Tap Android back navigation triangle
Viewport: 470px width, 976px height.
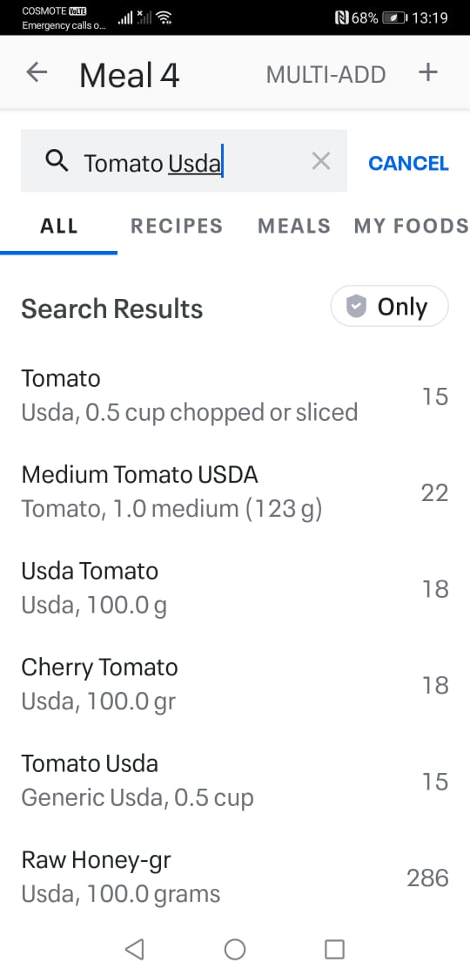pos(134,949)
